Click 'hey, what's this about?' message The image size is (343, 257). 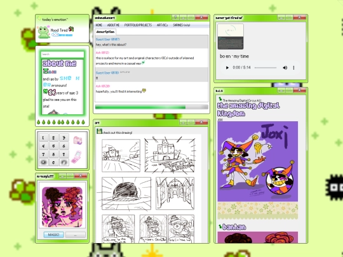[111, 44]
